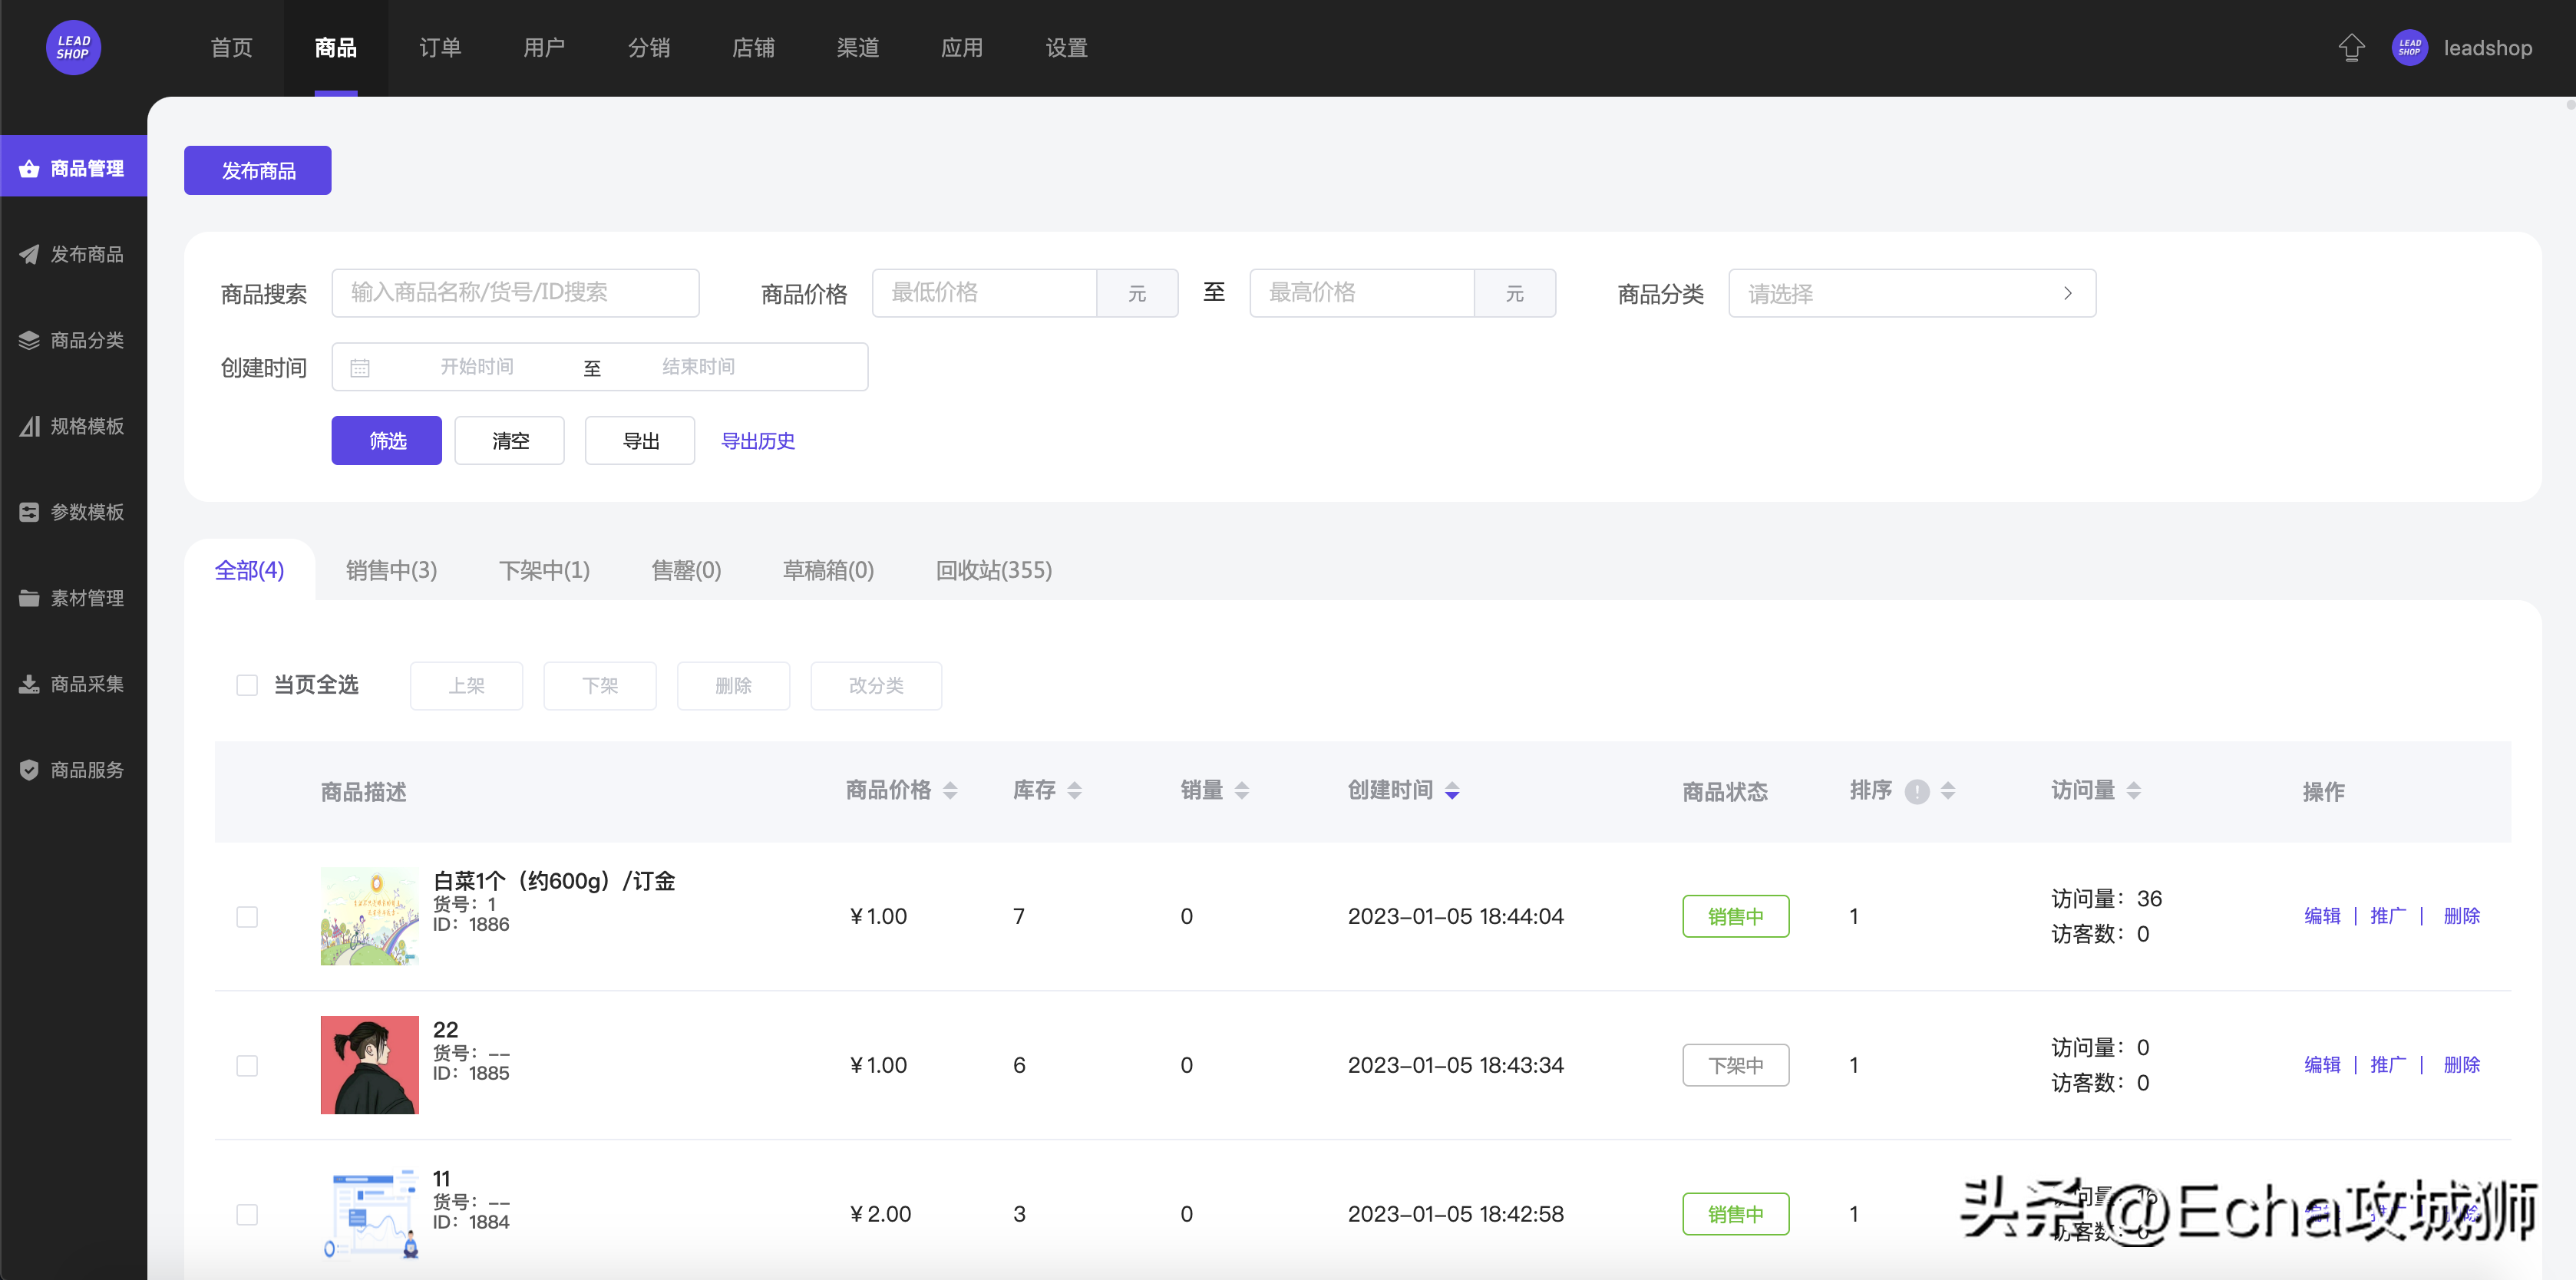Open the 首页 top menu
2576x1280 pixels.
click(x=231, y=47)
